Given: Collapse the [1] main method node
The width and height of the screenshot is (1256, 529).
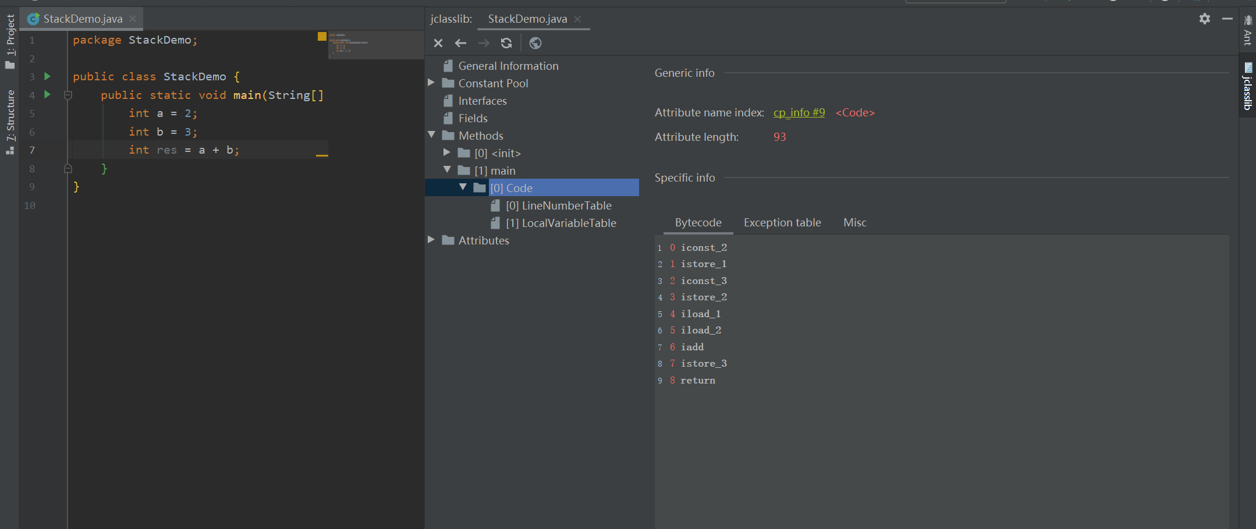Looking at the screenshot, I should click(x=447, y=170).
